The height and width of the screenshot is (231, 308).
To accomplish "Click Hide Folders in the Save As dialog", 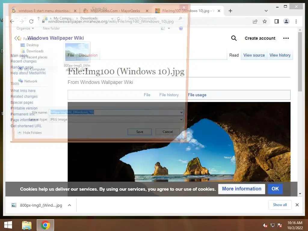I will (30, 133).
